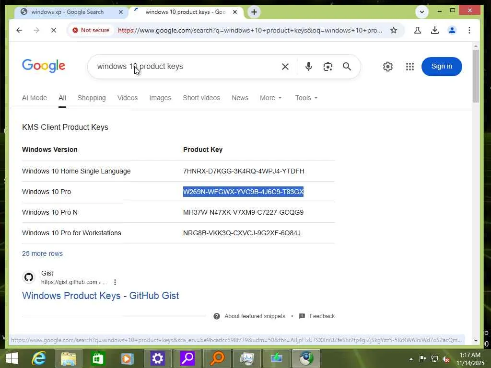
Task: Expand the More dropdown
Action: (271, 98)
